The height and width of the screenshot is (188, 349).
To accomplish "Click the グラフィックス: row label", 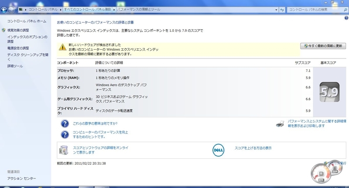I will point(68,87).
